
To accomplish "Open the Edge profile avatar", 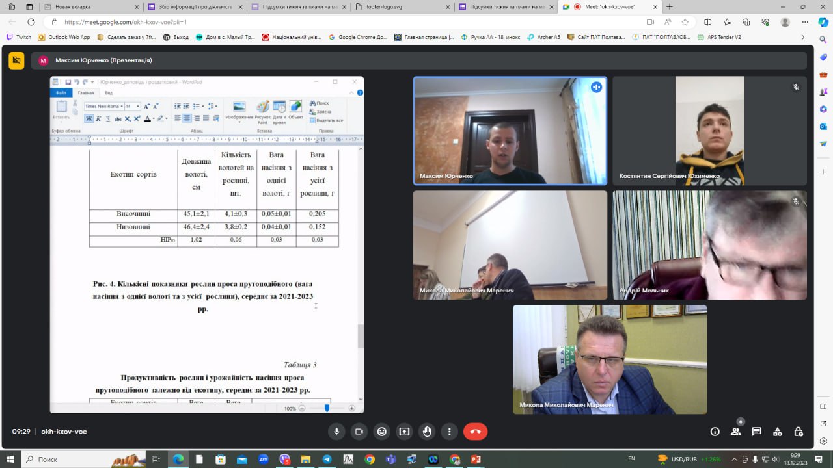I will 785,22.
